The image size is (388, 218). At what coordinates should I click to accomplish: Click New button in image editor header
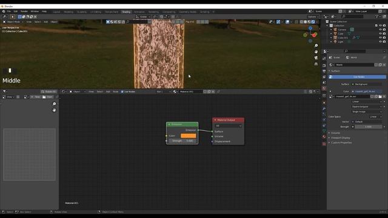[36, 97]
